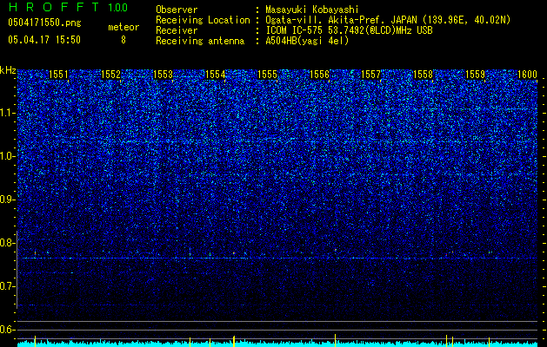547x347 pixels.
Task: Click the 'Observer' field label
Action: coord(177,10)
